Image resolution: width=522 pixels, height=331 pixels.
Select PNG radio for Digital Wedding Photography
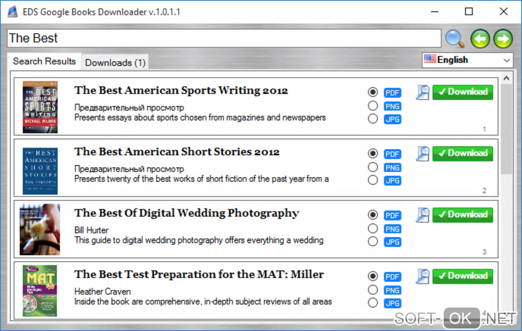point(373,228)
